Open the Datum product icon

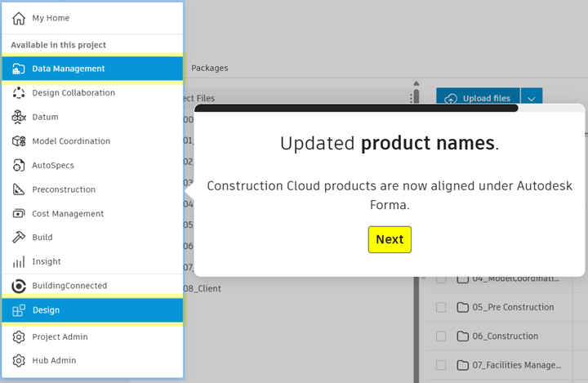pos(19,117)
